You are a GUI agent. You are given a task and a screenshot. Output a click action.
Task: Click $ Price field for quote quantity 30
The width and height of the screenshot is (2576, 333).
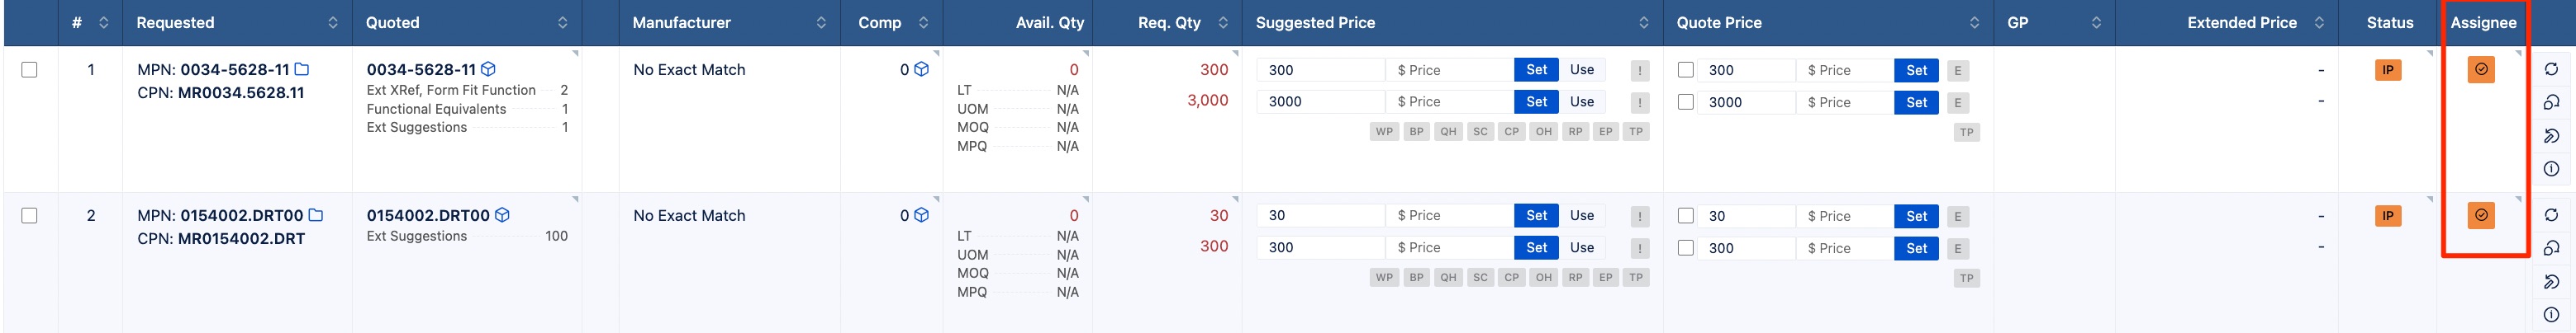(1844, 216)
